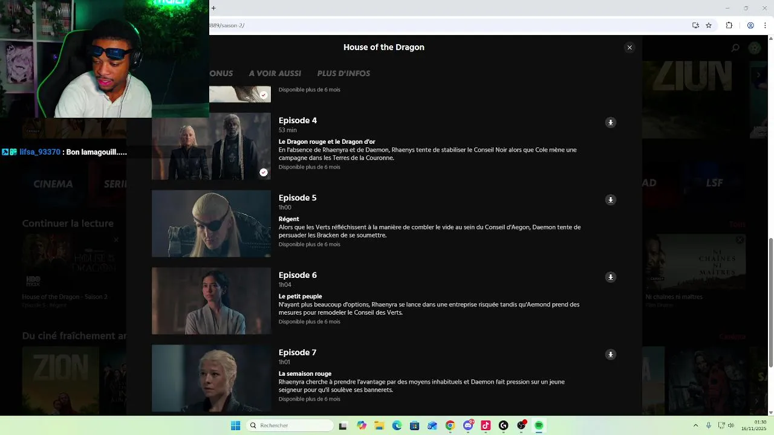Open the profile avatar on the background page
Image resolution: width=774 pixels, height=435 pixels.
(754, 48)
